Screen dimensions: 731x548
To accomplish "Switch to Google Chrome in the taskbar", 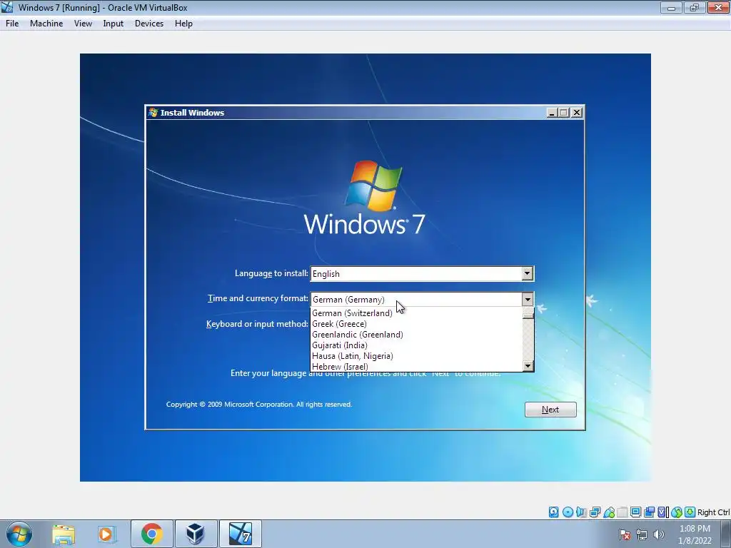I will pyautogui.click(x=152, y=534).
